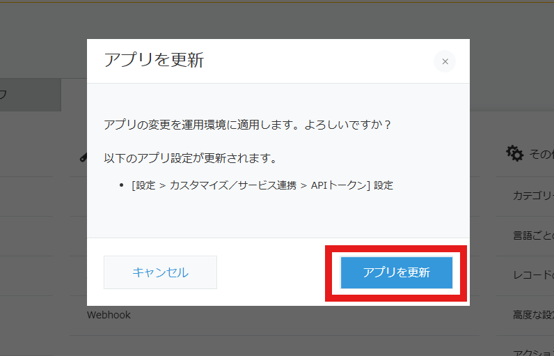Click the blue アプリを更新 button
Viewport: 554px width, 356px height.
[x=397, y=272]
